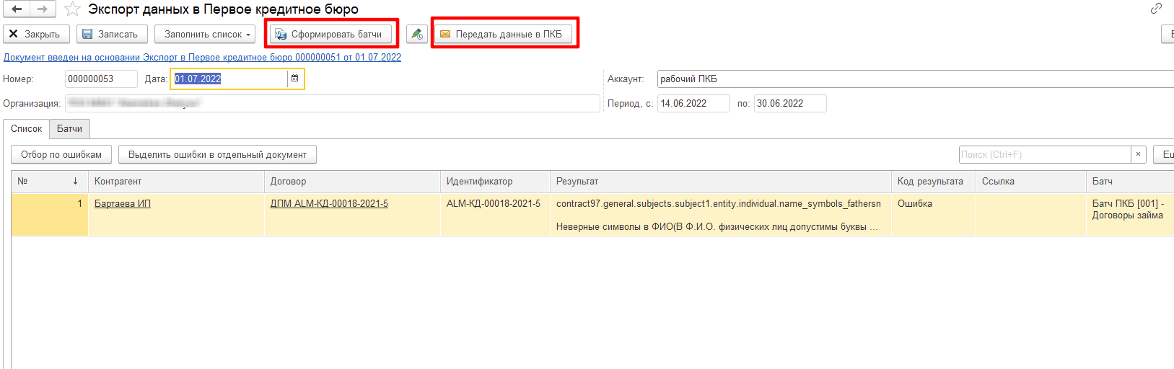Open the base document link Экспорт 000000051
The height and width of the screenshot is (369, 1174).
click(x=203, y=57)
